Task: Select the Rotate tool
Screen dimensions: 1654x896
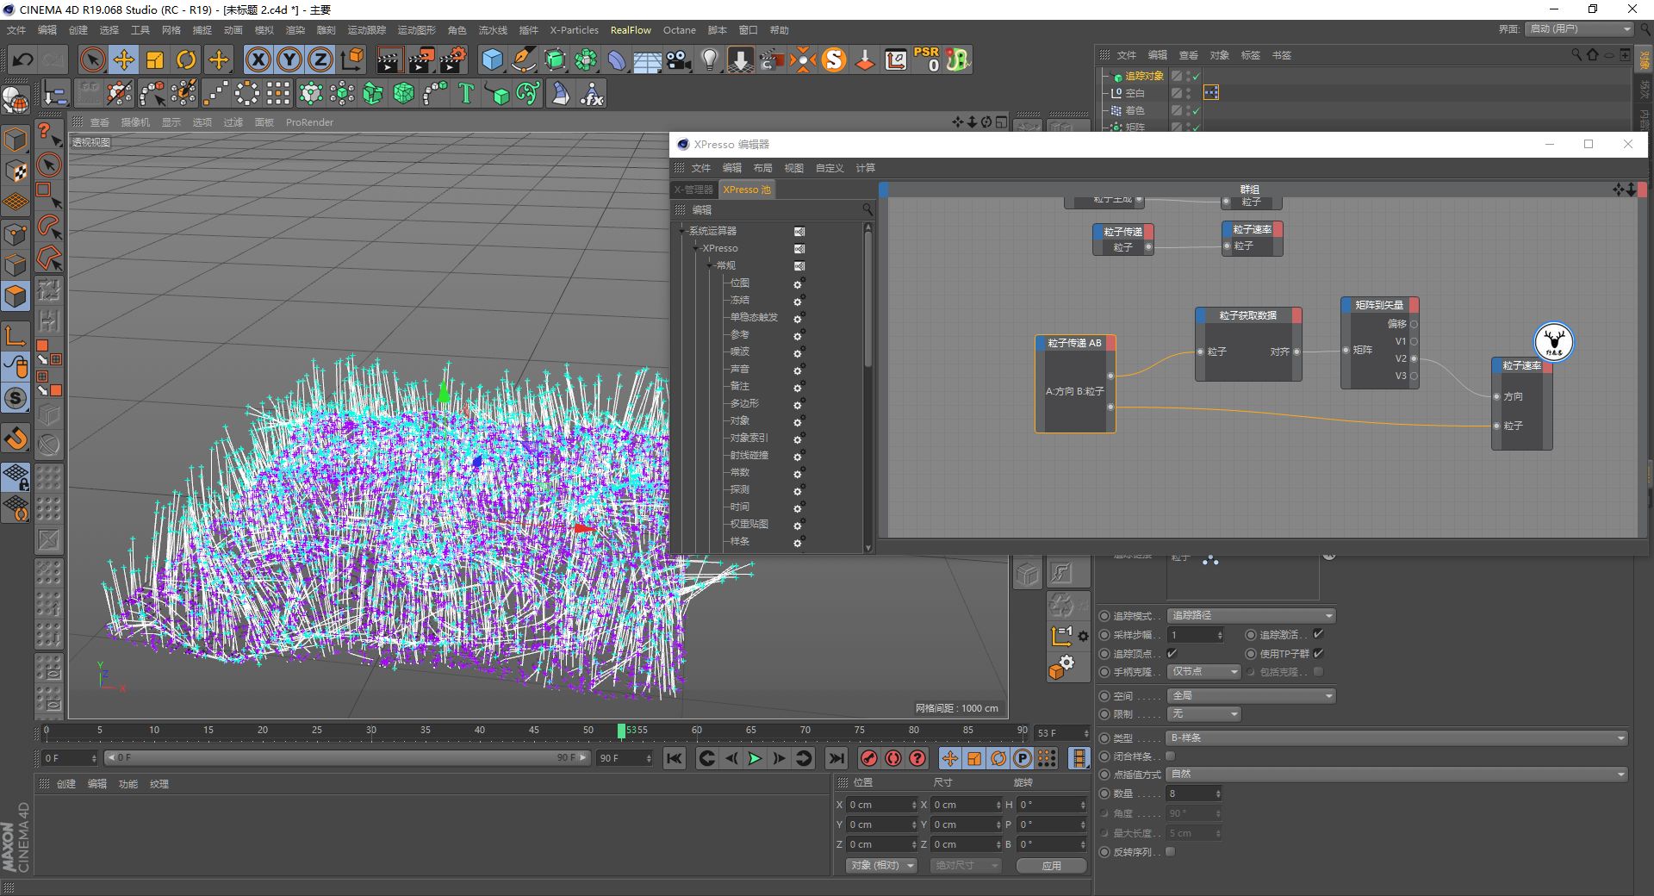Action: coord(187,59)
